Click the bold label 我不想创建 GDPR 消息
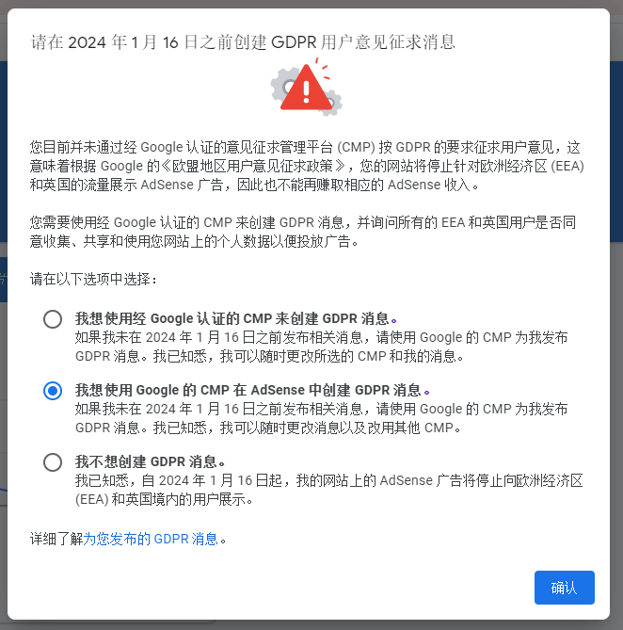623x630 pixels. 150,461
